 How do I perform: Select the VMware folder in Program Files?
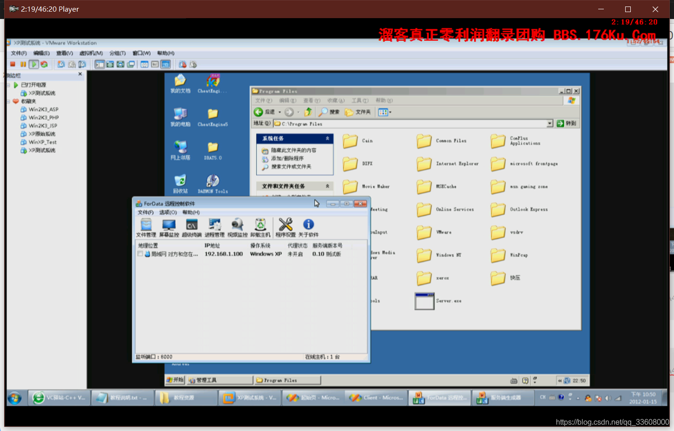click(434, 233)
